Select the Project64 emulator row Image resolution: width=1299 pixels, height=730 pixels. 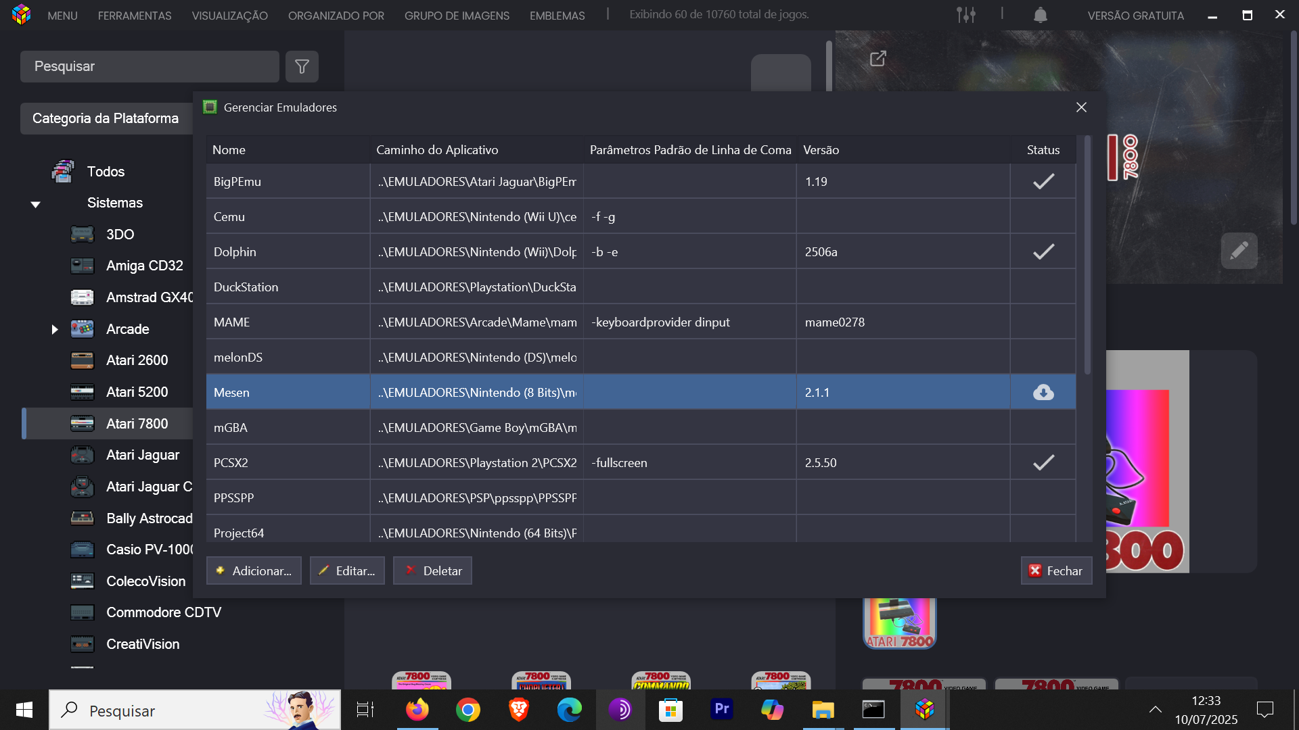pyautogui.click(x=641, y=529)
